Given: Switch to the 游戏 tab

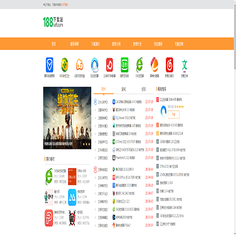Looking at the screenshot, I should coord(123,89).
